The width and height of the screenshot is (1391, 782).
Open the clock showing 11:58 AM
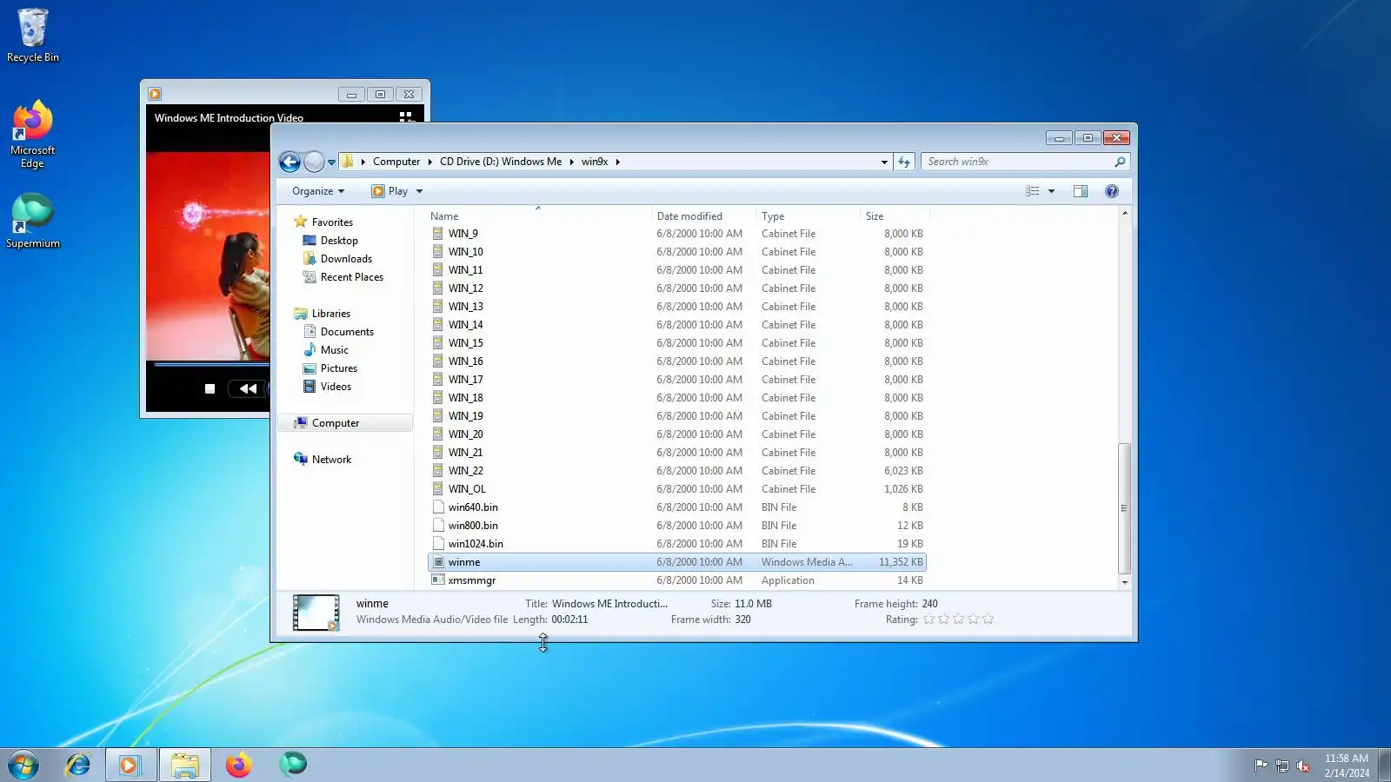1347,765
